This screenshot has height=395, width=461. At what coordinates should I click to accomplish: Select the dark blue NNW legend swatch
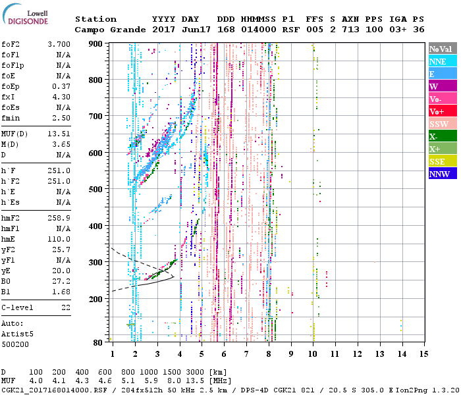[441, 174]
